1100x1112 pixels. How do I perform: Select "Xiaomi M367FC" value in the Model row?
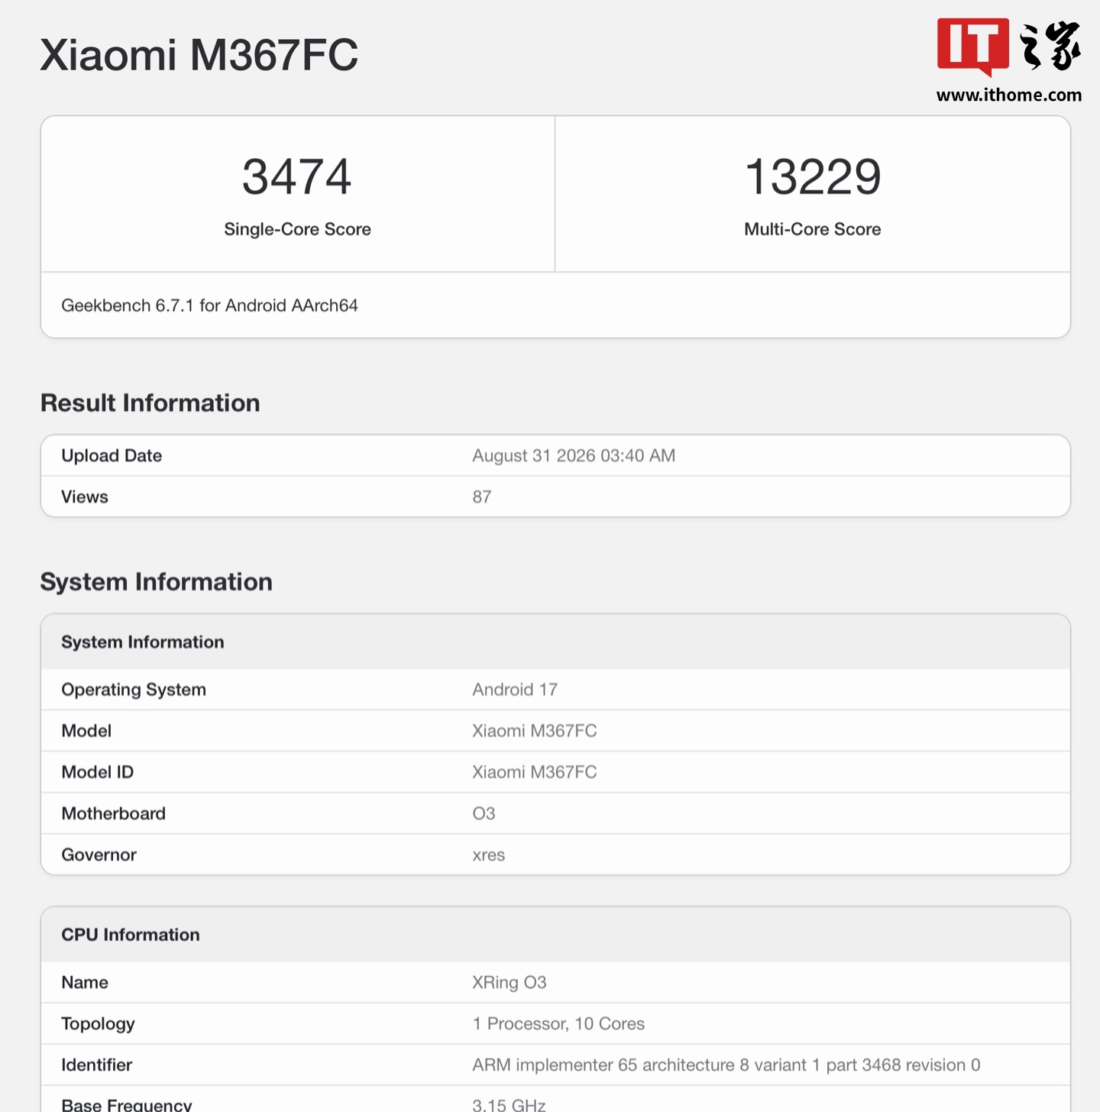coord(535,731)
